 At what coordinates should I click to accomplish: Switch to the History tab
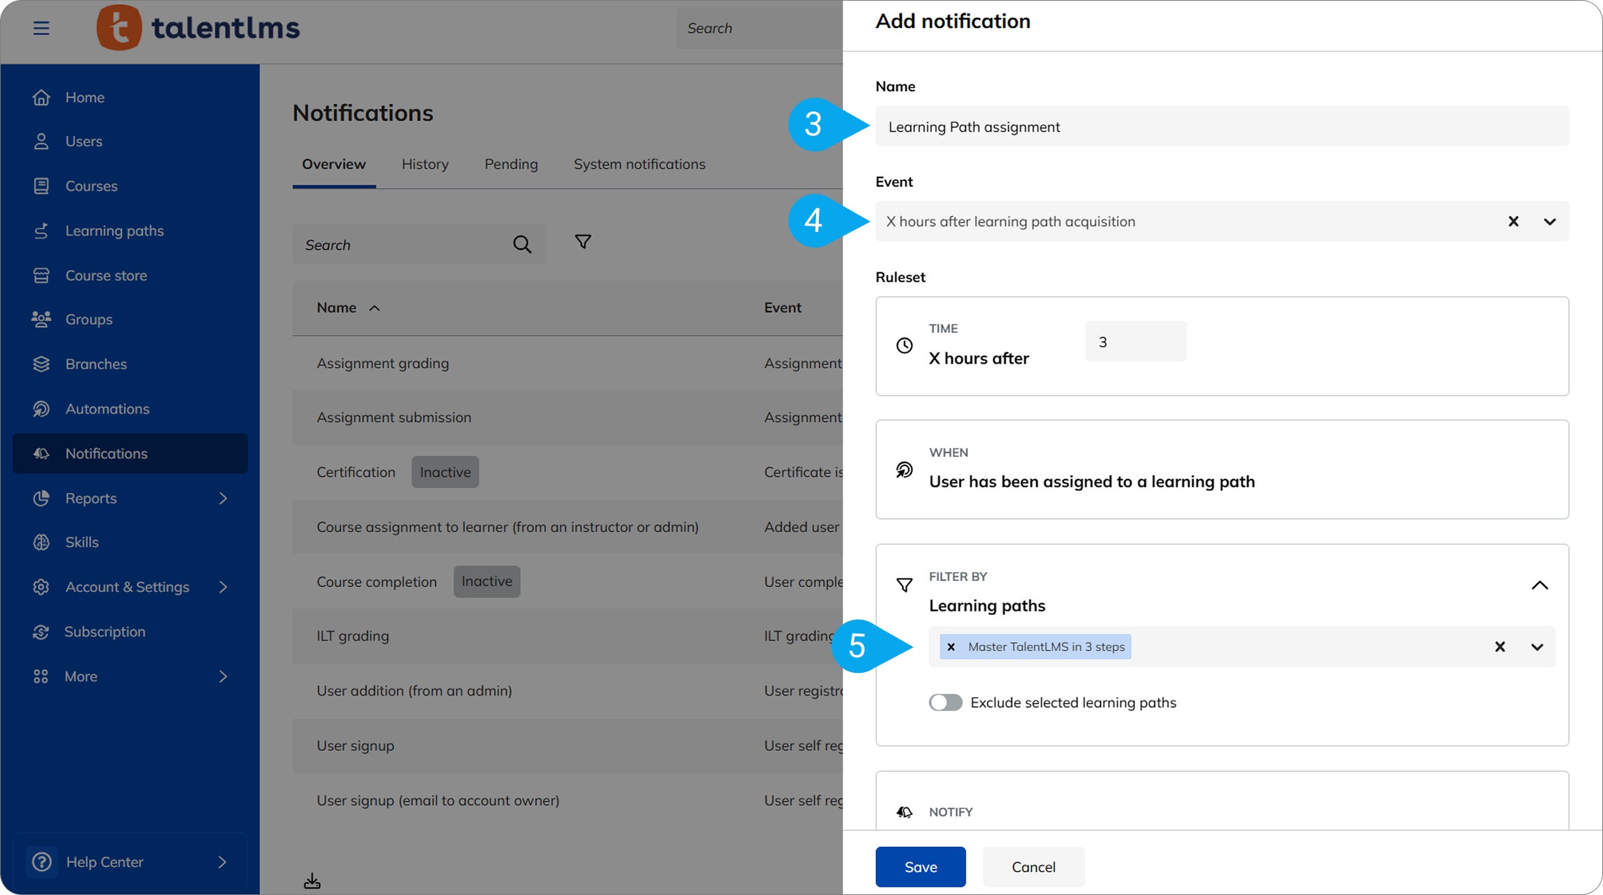(425, 164)
